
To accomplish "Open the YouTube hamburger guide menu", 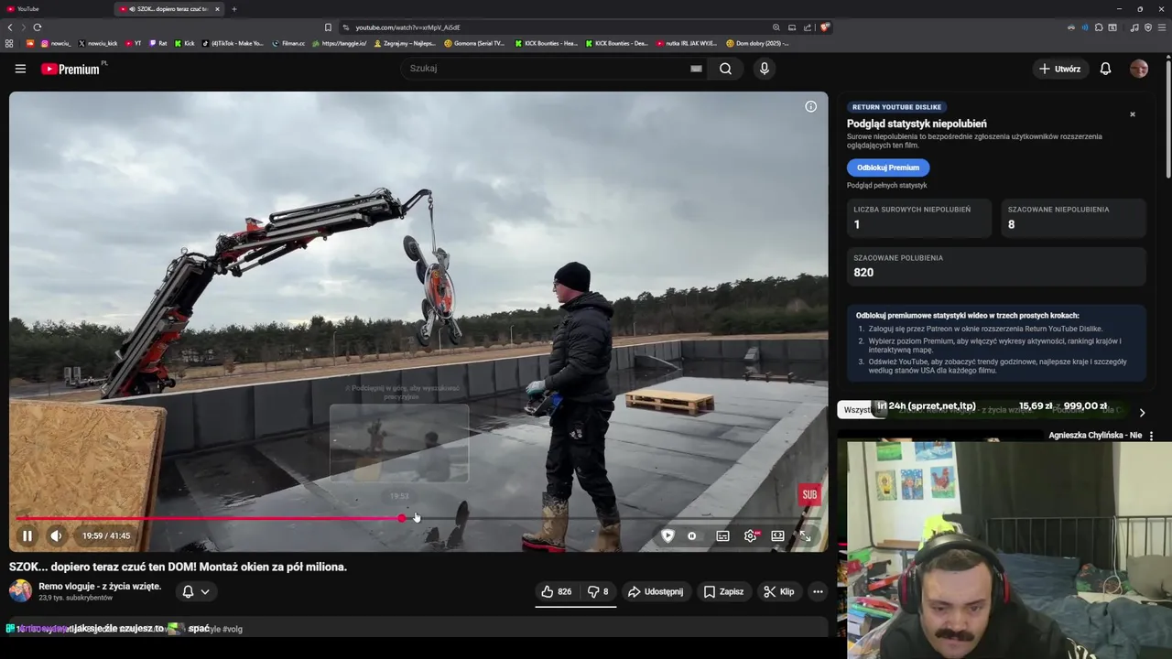I will coord(20,69).
